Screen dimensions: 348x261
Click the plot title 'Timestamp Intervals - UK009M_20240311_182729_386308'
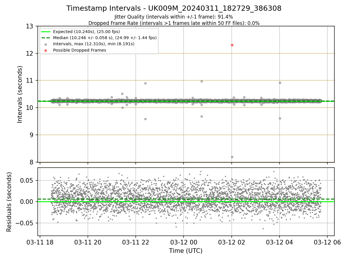point(174,8)
